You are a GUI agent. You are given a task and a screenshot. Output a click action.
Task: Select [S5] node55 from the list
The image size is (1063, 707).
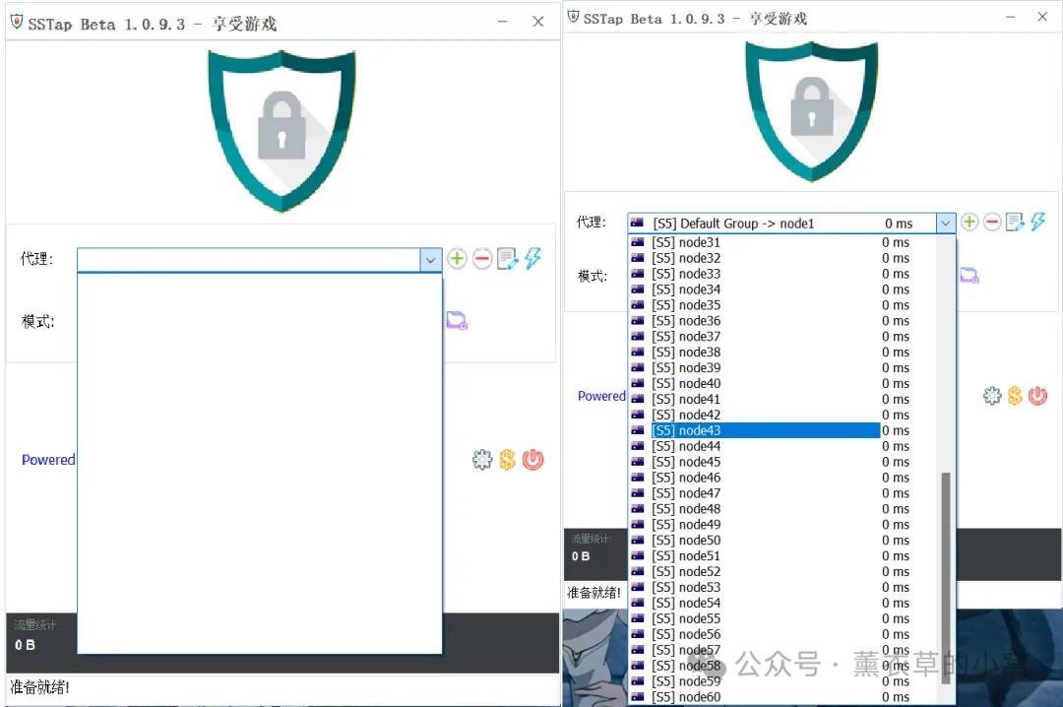click(x=782, y=618)
